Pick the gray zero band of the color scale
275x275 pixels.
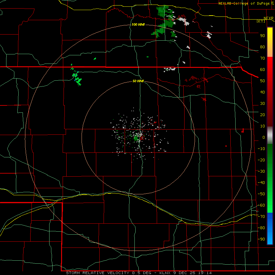[x=270, y=135]
